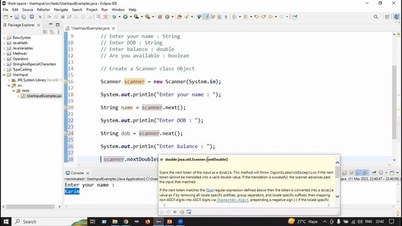
Task: Toggle Pin Console button
Action: click(x=374, y=173)
